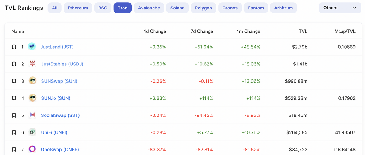The width and height of the screenshot is (365, 155).
Task: Open the OneSwap (ONES) protocol page
Action: pos(60,150)
